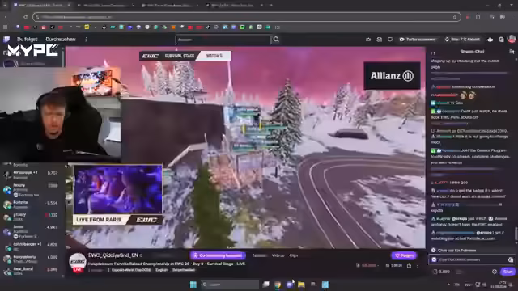Image resolution: width=518 pixels, height=291 pixels.
Task: Open the whispers speech bubble icon
Action: [390, 40]
